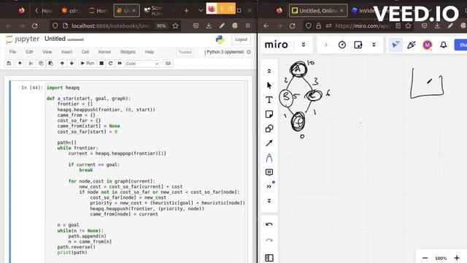Click the Python 3 kernel status circle
Image resolution: width=467 pixels, height=263 pixels.
click(x=249, y=52)
